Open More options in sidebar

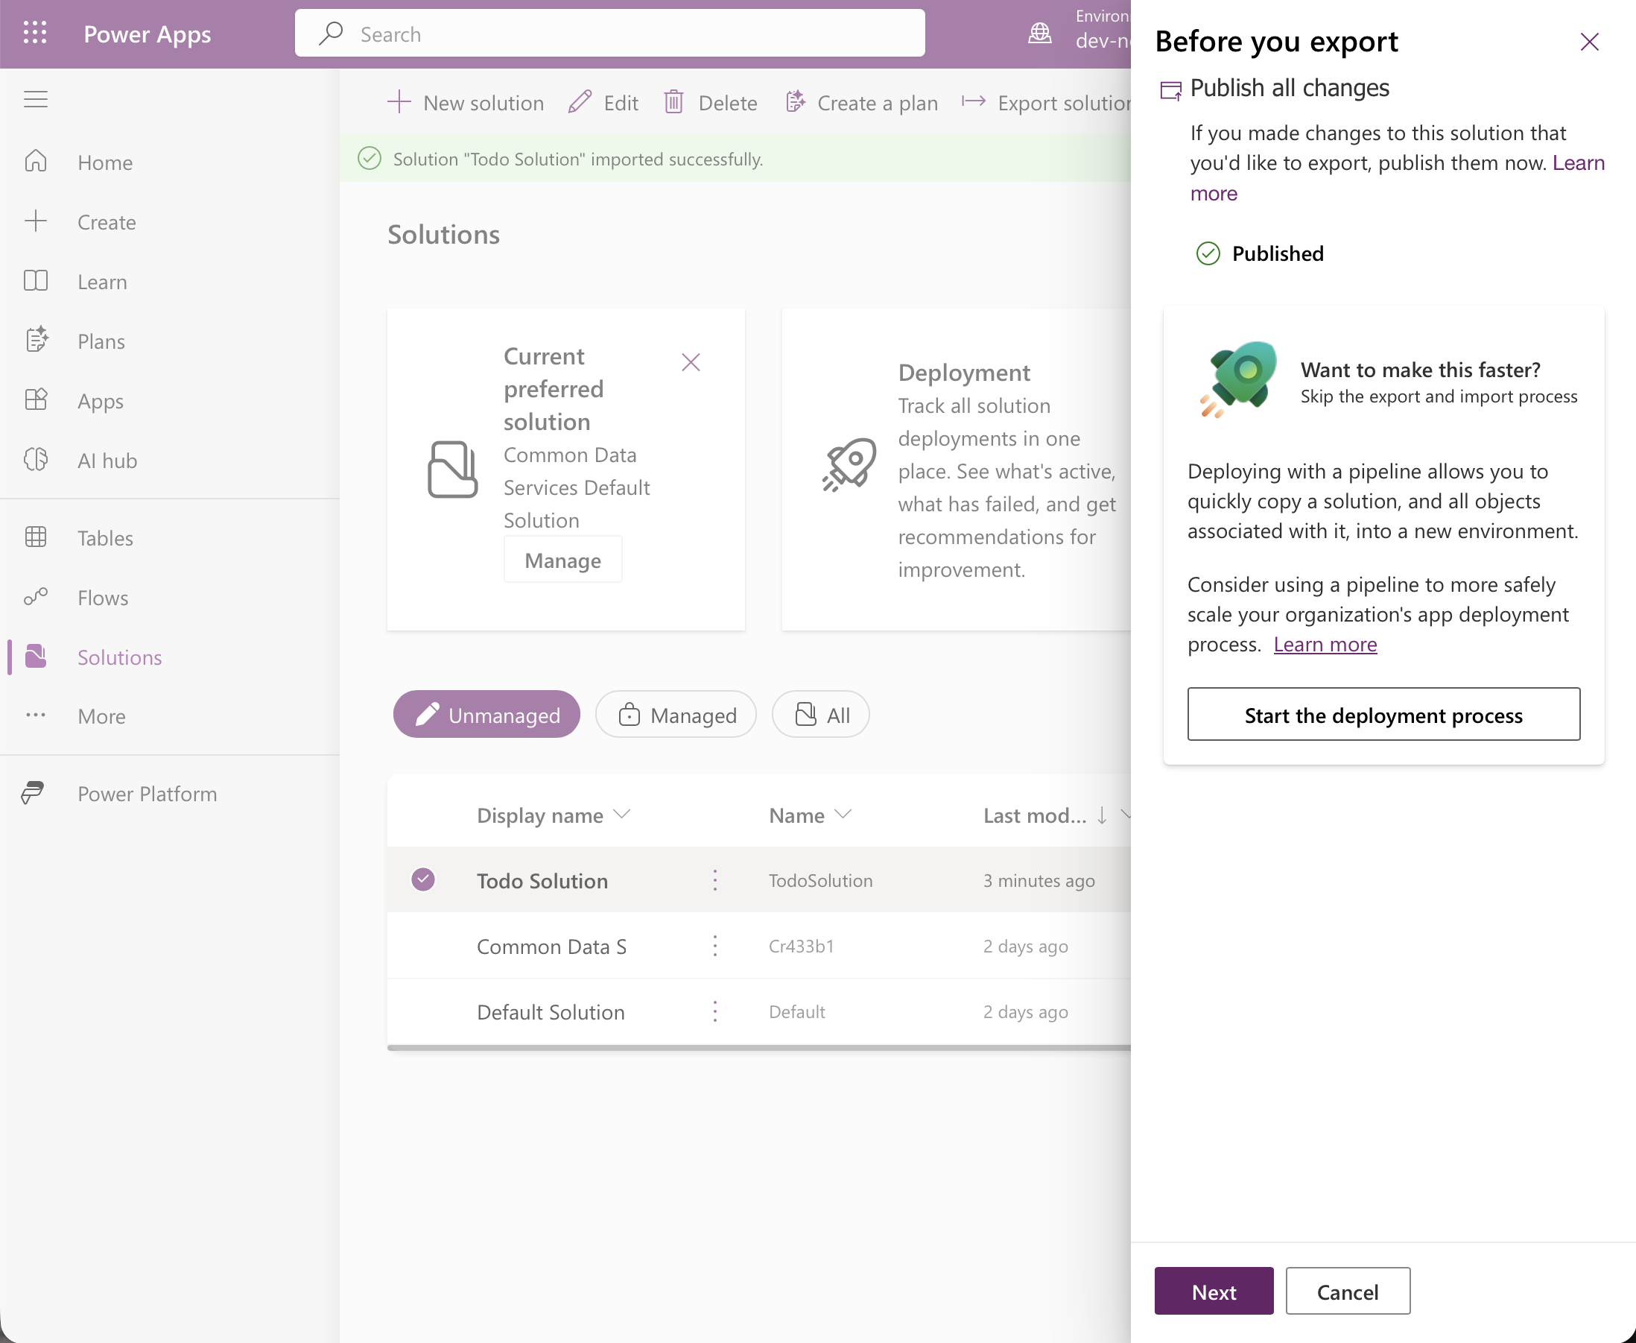click(x=101, y=716)
